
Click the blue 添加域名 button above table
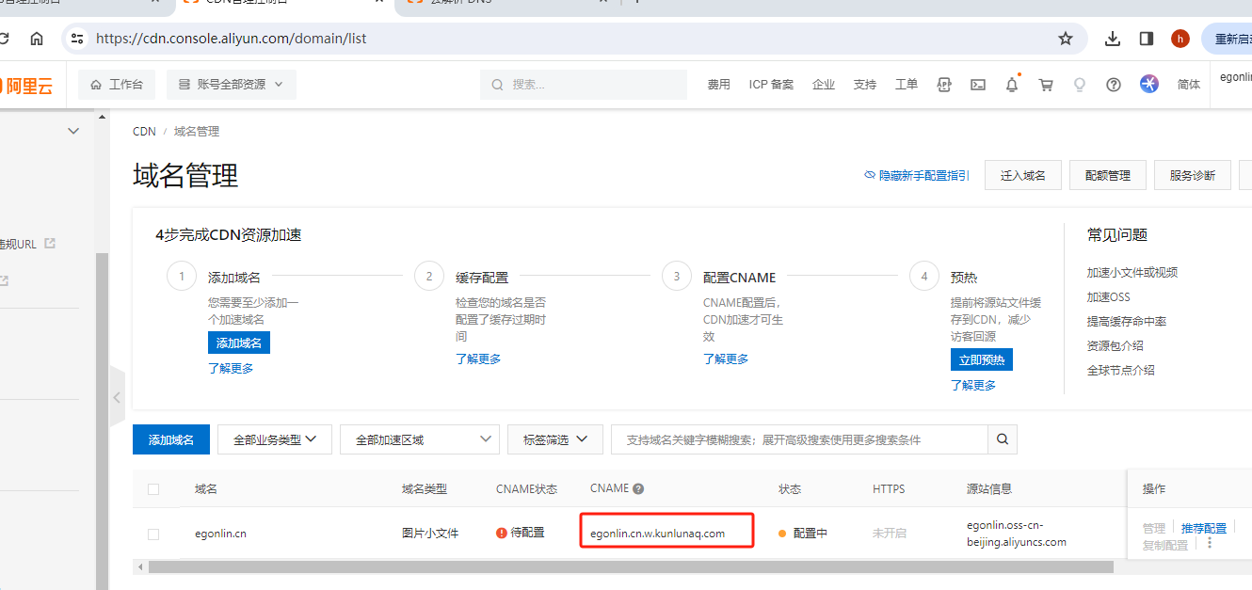[171, 439]
